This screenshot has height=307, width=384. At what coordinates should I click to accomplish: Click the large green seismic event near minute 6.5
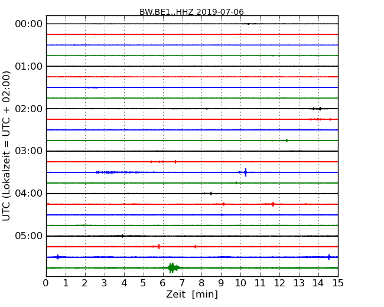click(173, 268)
